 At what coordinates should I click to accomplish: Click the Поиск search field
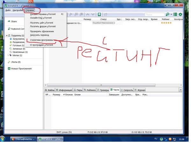pos(155,15)
